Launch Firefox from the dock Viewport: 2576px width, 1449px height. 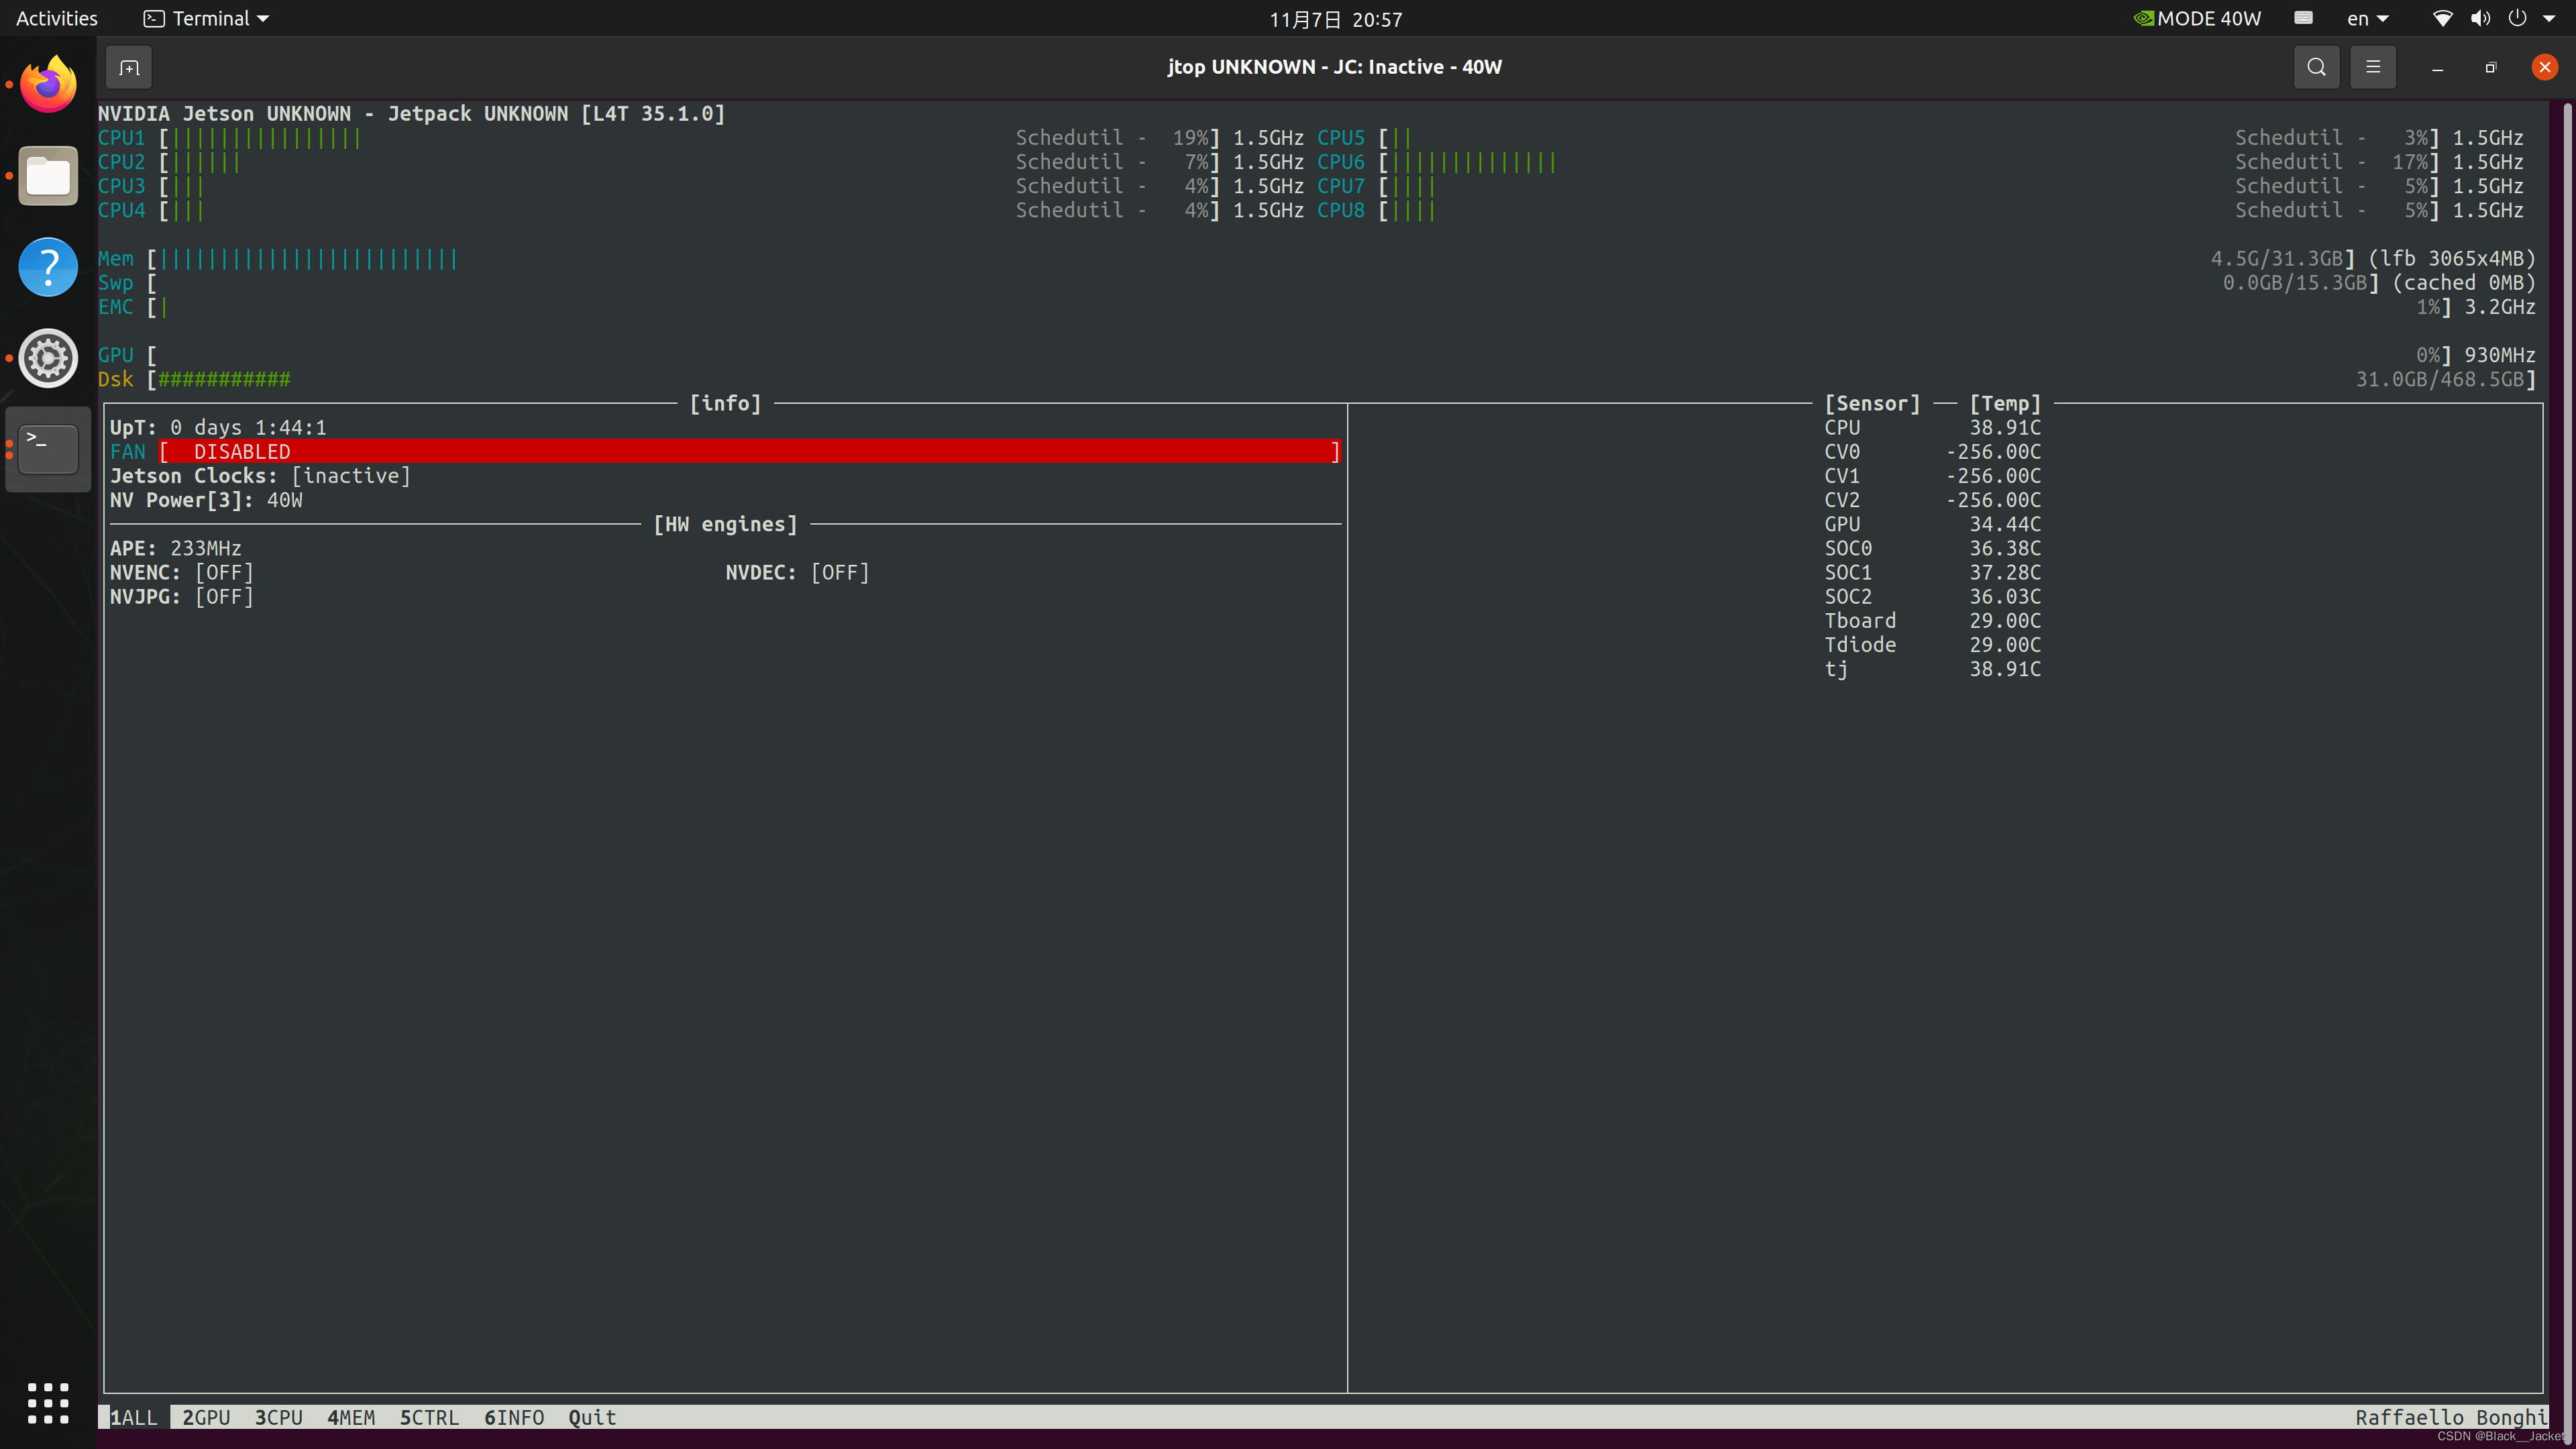click(x=47, y=83)
